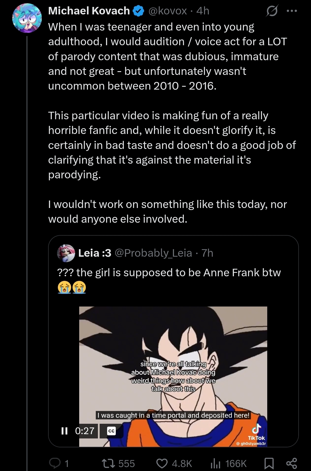Like the tweet with 4.8K likes
This screenshot has width=311, height=471.
pos(162,463)
